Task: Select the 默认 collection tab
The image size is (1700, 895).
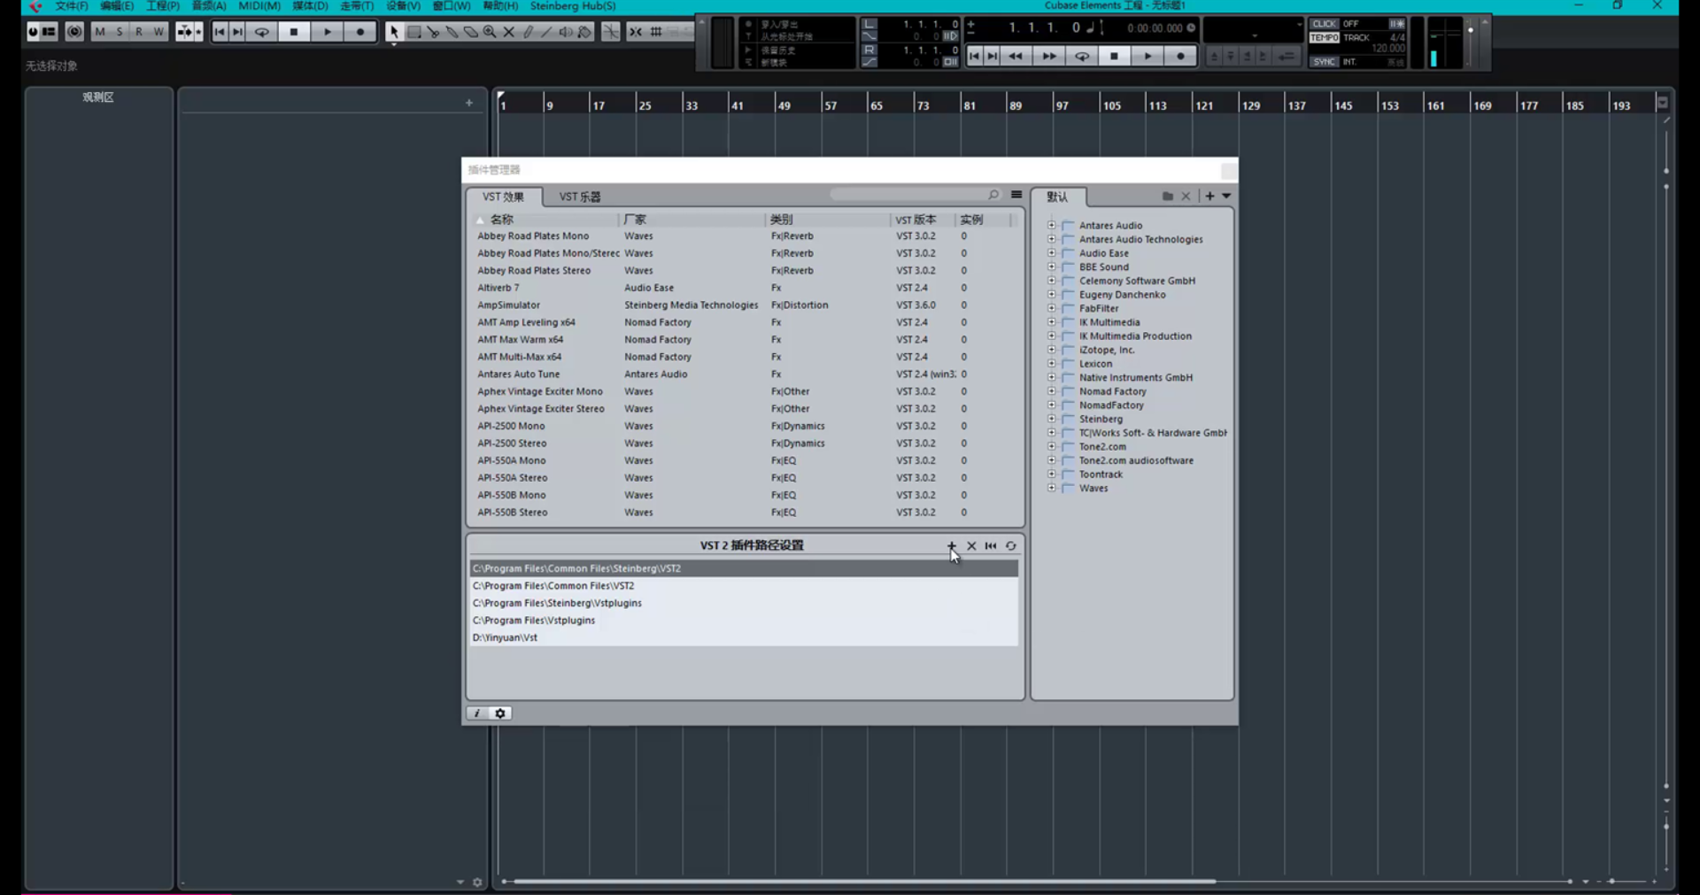Action: point(1057,197)
